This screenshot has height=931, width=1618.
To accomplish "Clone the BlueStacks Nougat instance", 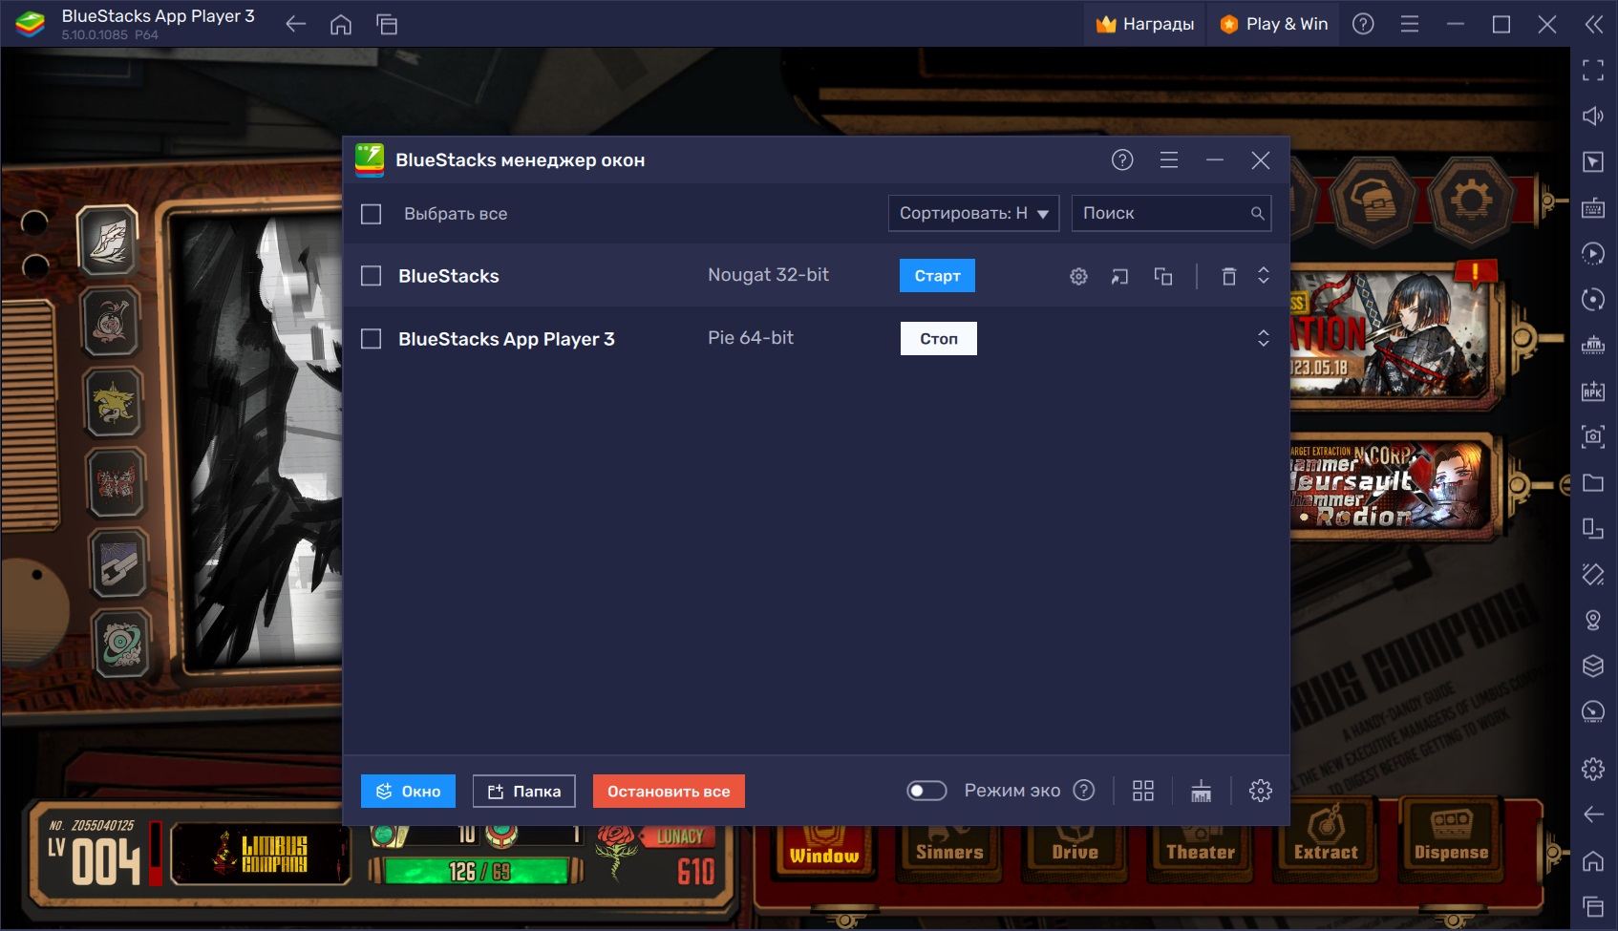I will coord(1162,276).
